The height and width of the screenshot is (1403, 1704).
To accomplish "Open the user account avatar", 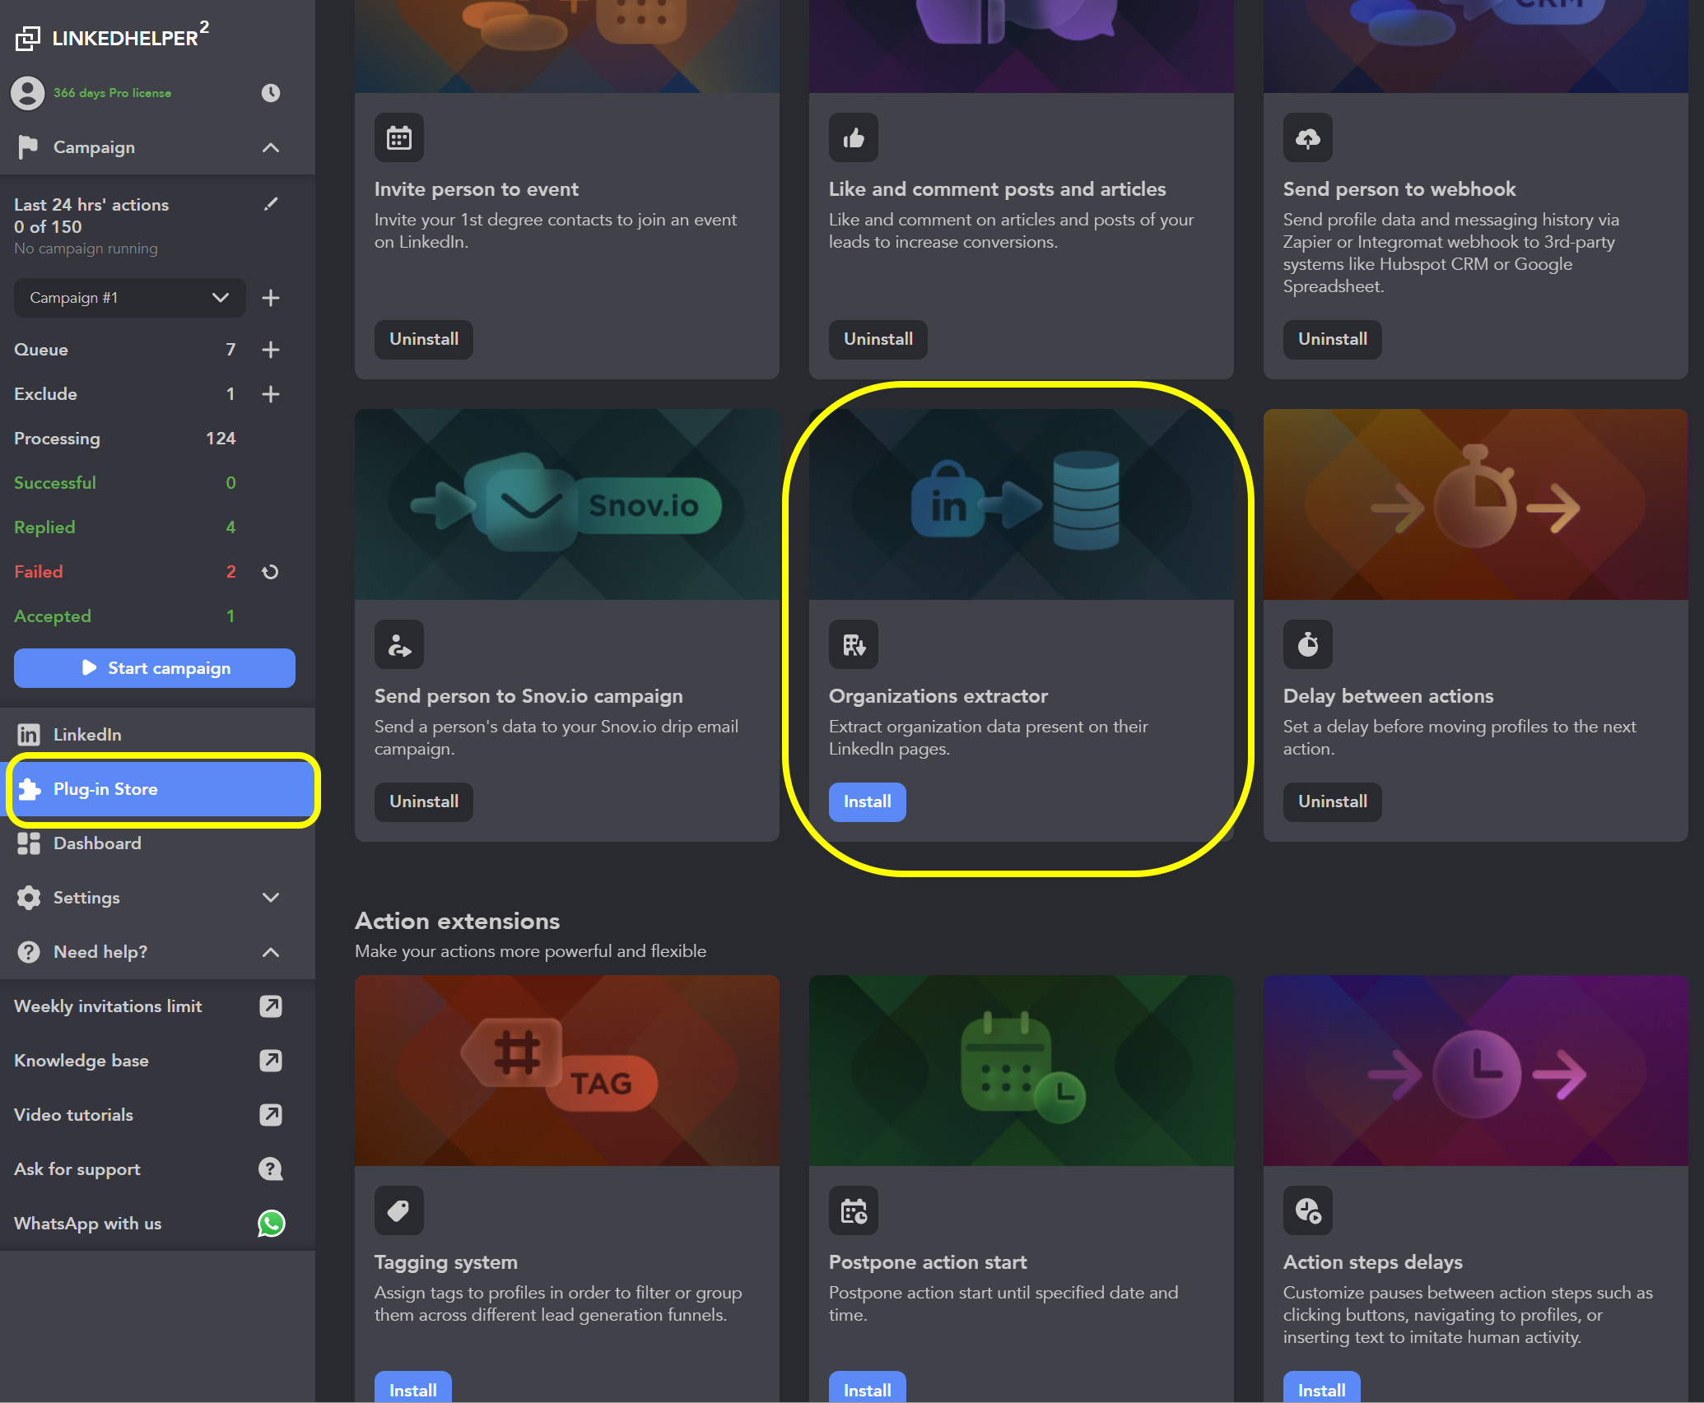I will (28, 93).
